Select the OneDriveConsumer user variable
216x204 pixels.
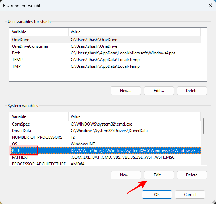(106, 46)
